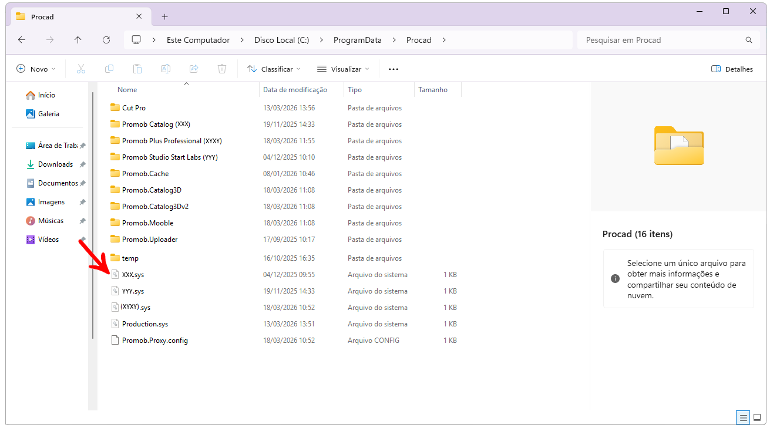
Task: Open the See more ellipsis menu
Action: 394,69
